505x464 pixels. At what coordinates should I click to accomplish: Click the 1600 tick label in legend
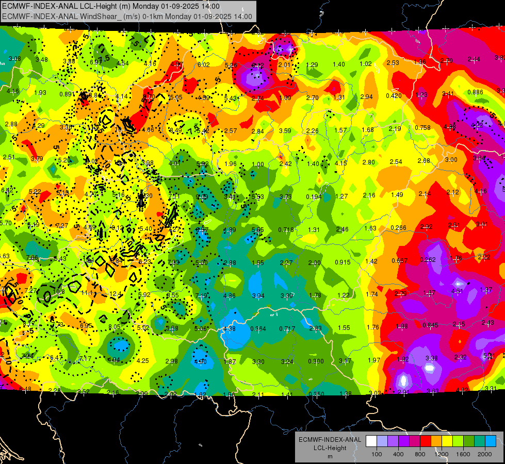point(463,454)
